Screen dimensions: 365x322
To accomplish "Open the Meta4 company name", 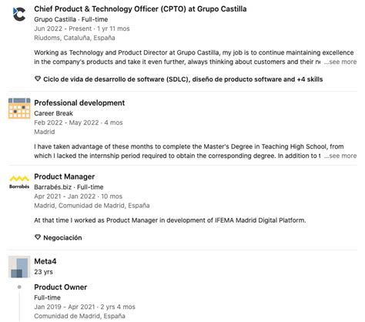I will [45, 261].
